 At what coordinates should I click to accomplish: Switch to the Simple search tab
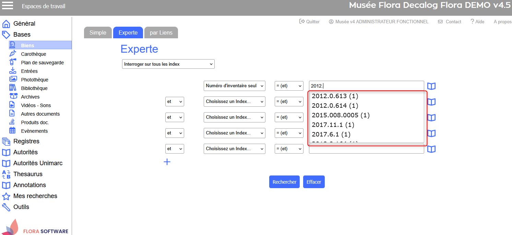coord(98,33)
